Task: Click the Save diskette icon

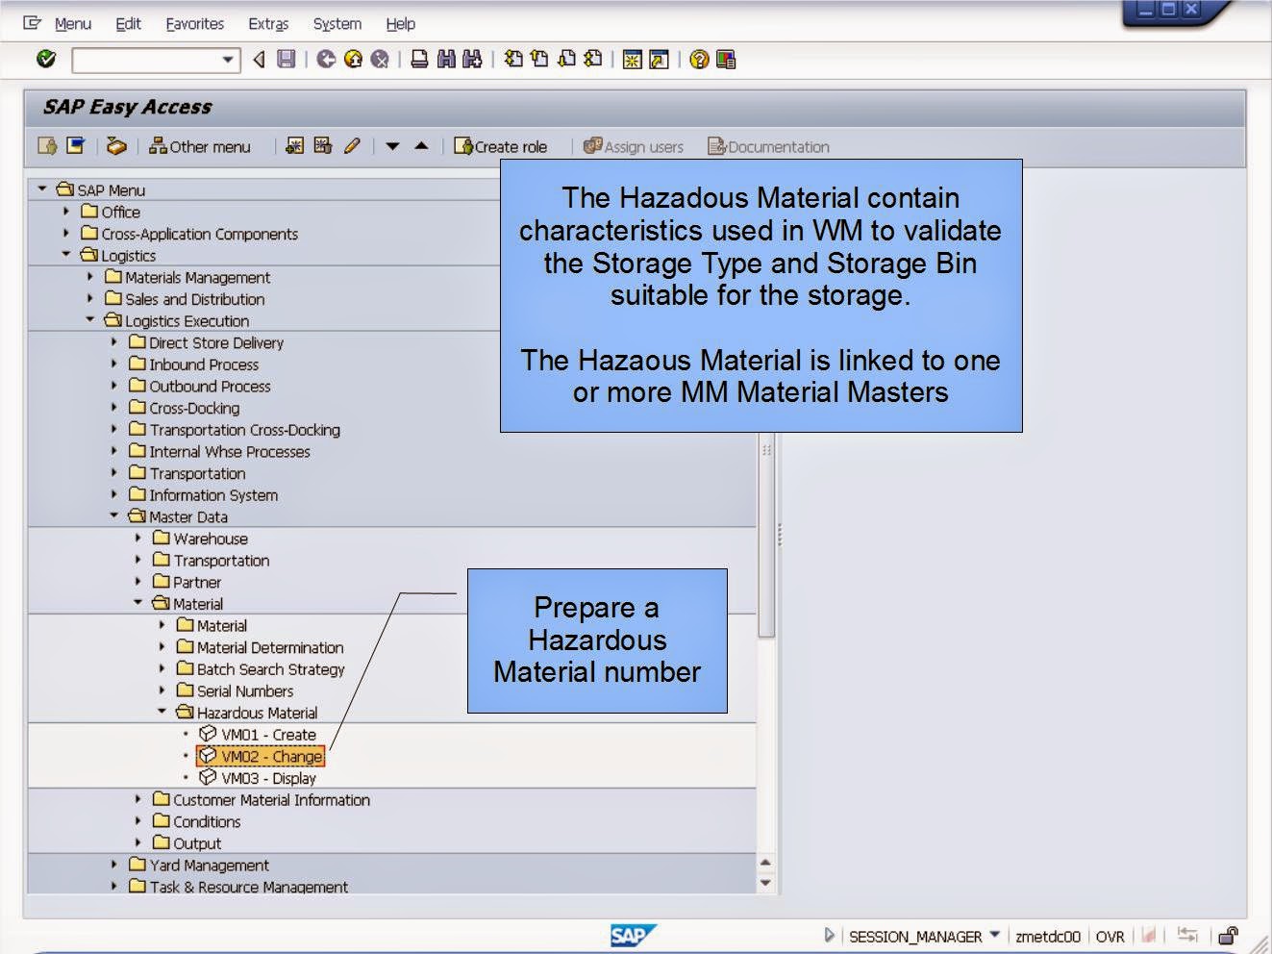Action: (x=286, y=60)
